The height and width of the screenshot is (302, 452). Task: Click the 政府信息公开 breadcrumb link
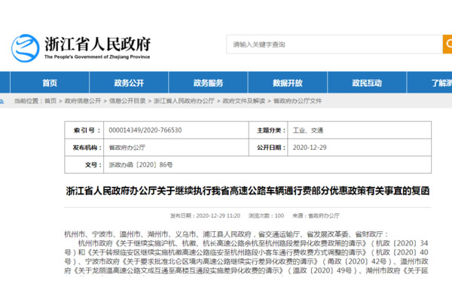(x=82, y=100)
